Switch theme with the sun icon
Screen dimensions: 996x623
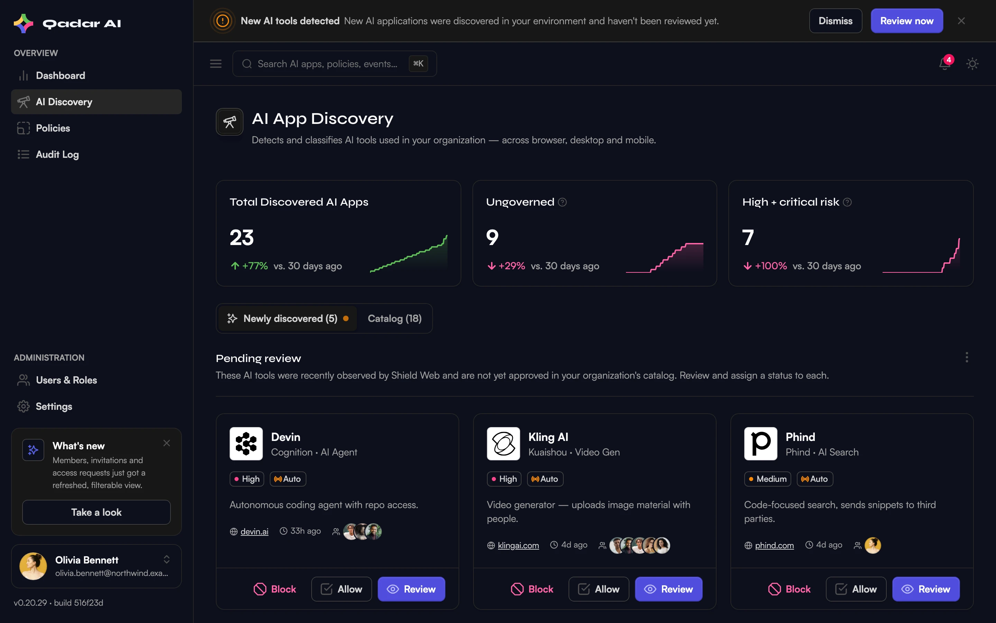click(x=972, y=64)
